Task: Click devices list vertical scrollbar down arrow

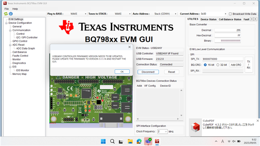Action: coord(181,115)
